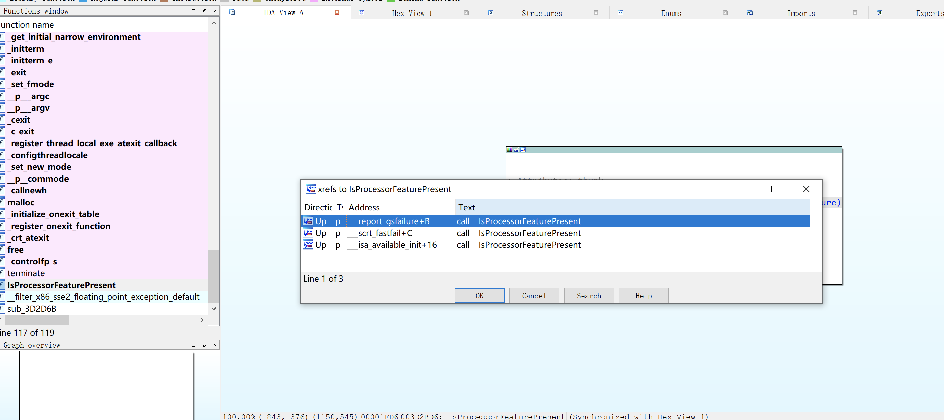Viewport: 944px width, 420px height.
Task: Sort xrefs by the Address column
Action: (x=400, y=207)
